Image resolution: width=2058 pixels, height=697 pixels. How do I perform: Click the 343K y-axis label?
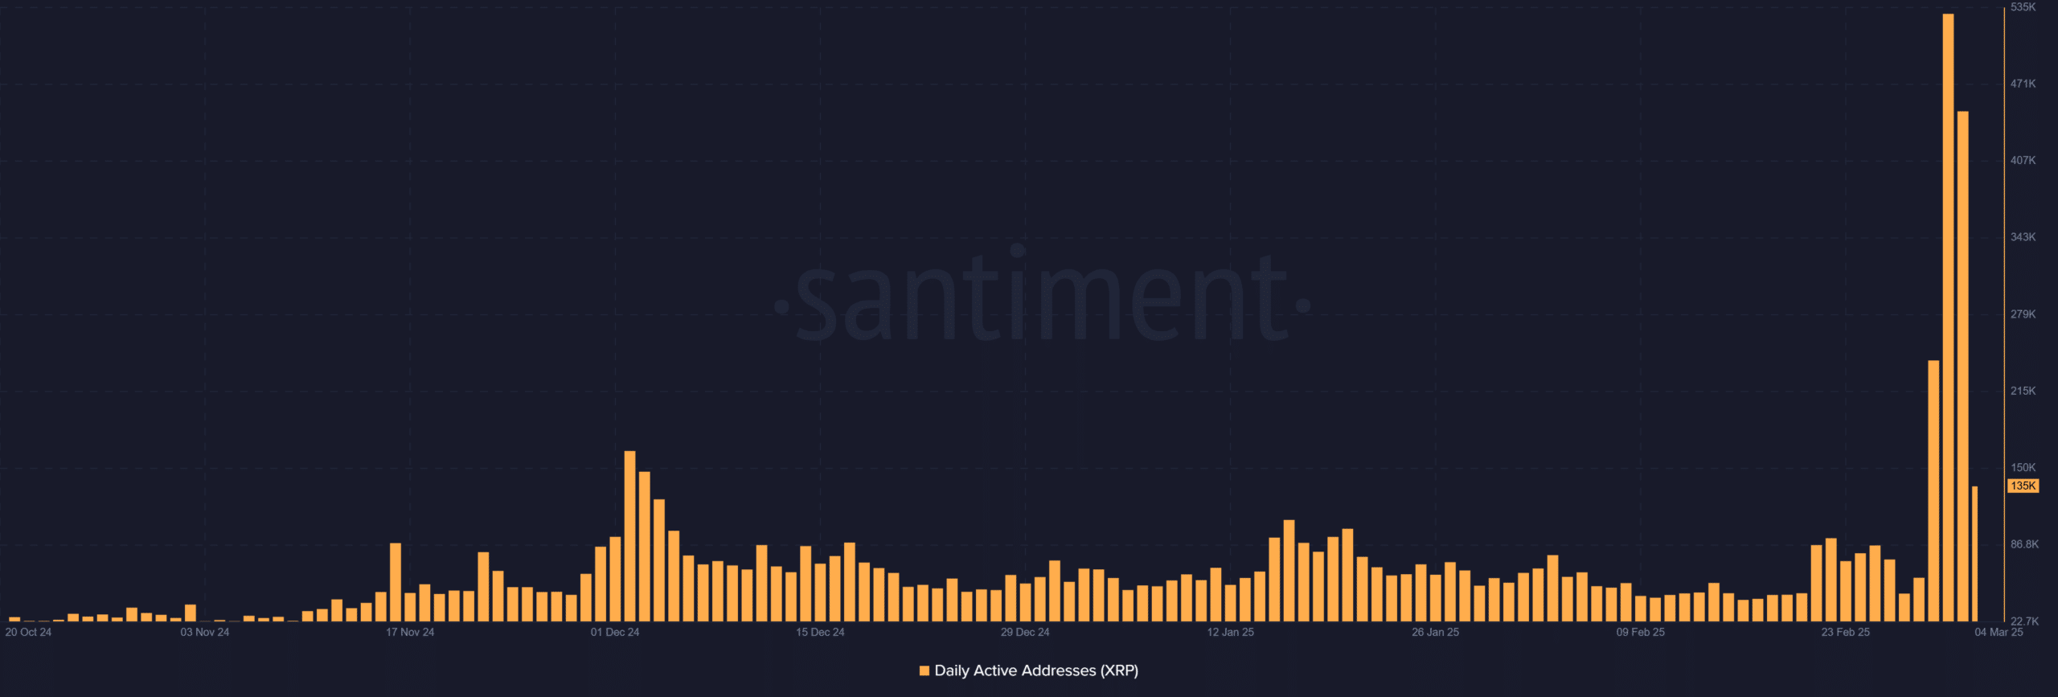2023,237
